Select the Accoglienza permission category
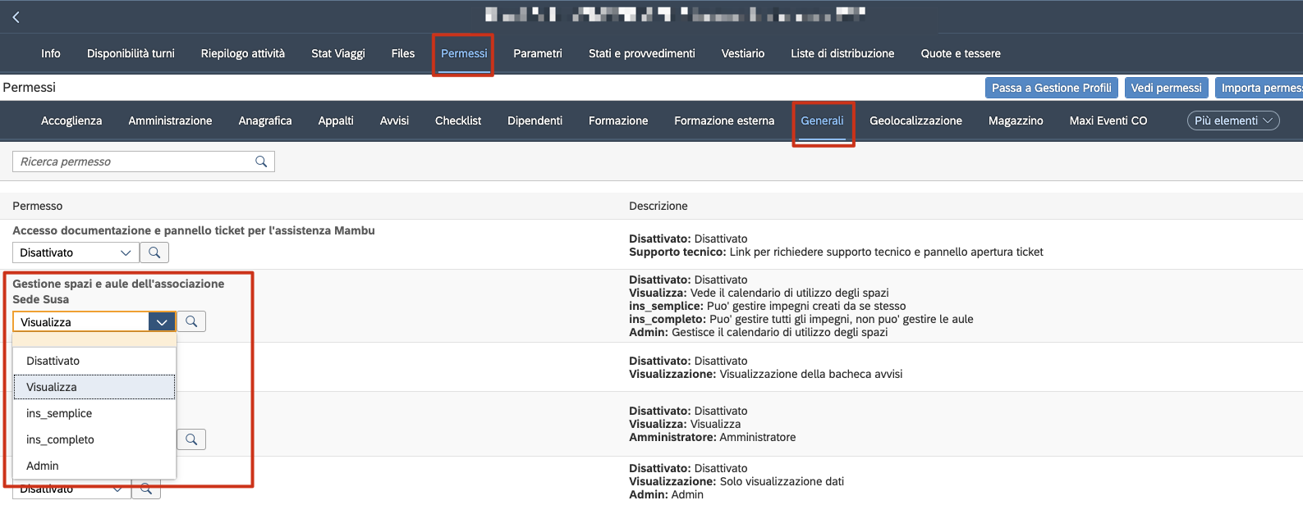Screen dimensions: 1303x505 click(x=71, y=121)
